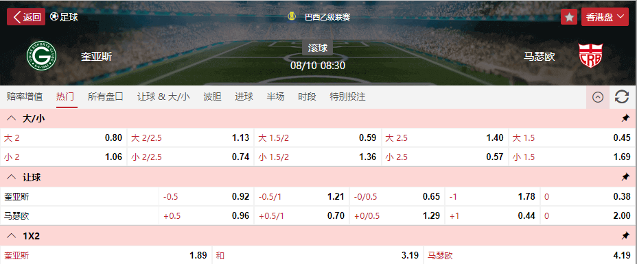Switch to the 让球 & 大/小 tab
Viewport: 637px width, 264px height.
tap(163, 96)
